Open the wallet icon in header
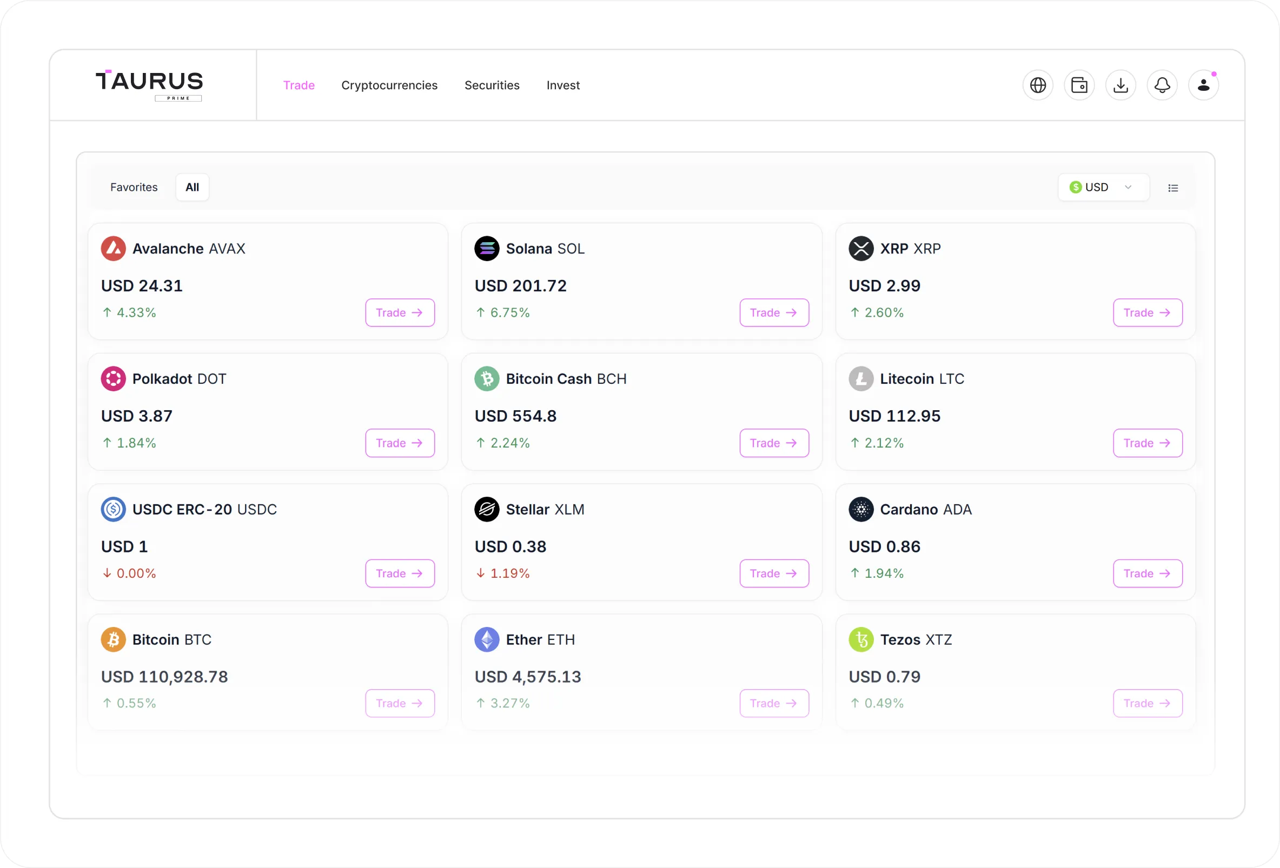 click(x=1079, y=85)
